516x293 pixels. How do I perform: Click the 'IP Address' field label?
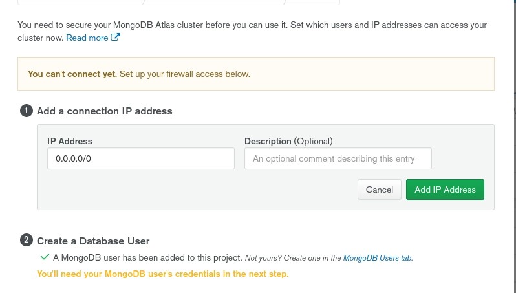70,141
